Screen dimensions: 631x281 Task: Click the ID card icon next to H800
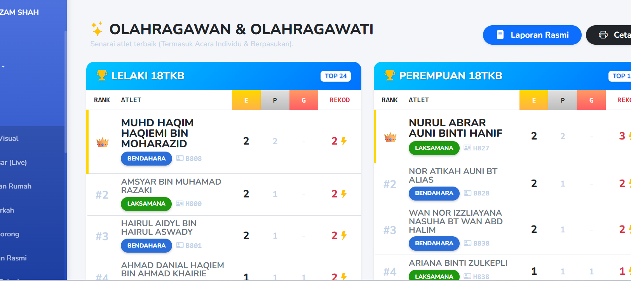pos(180,203)
